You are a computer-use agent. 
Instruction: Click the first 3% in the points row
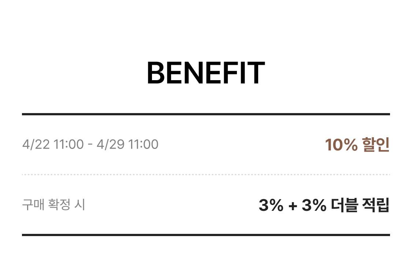[x=271, y=205]
